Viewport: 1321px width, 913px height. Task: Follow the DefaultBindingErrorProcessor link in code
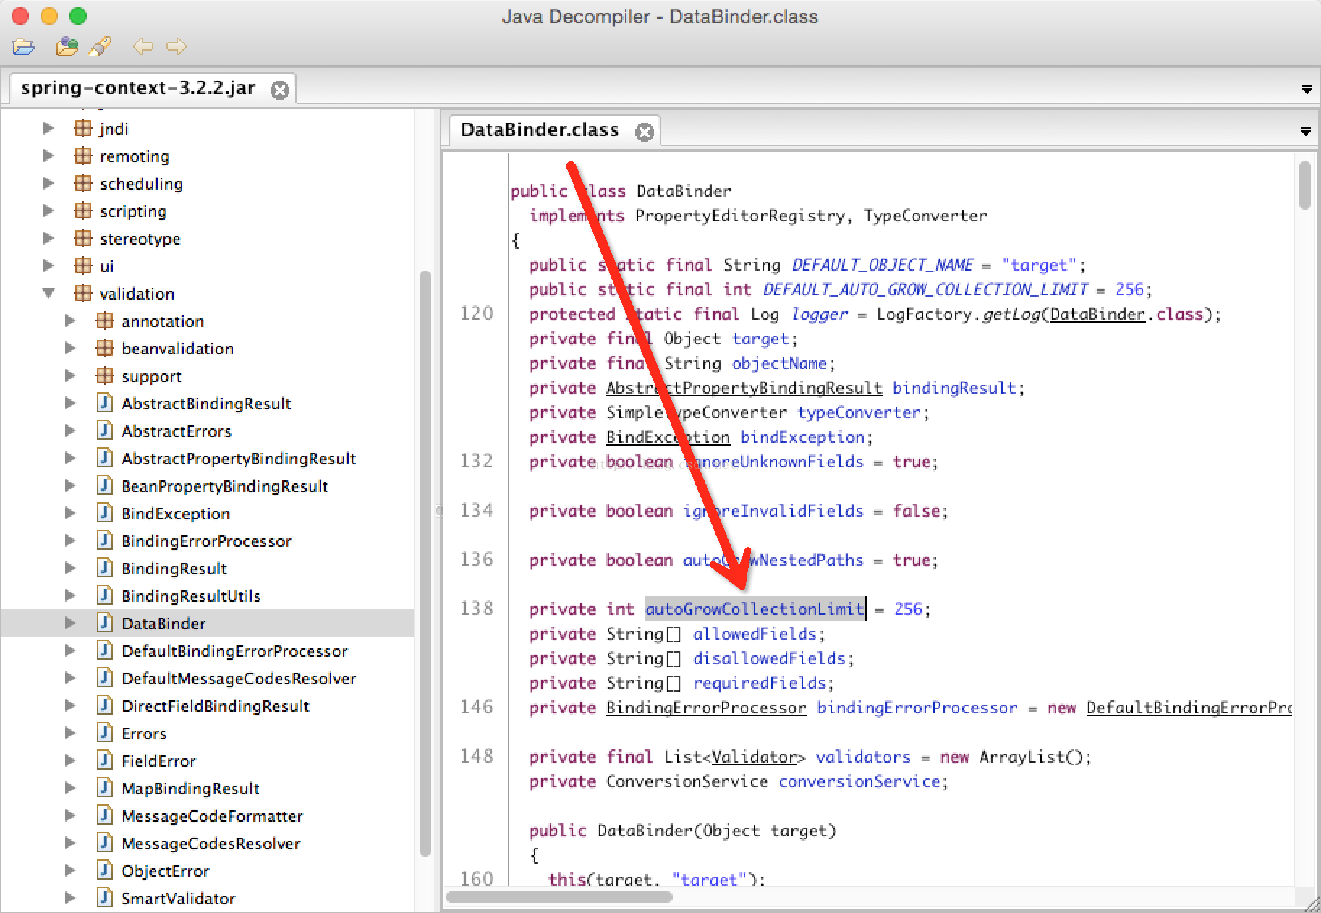(x=1189, y=708)
